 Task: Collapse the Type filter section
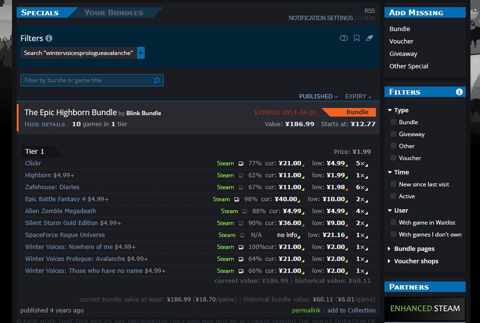pos(398,110)
